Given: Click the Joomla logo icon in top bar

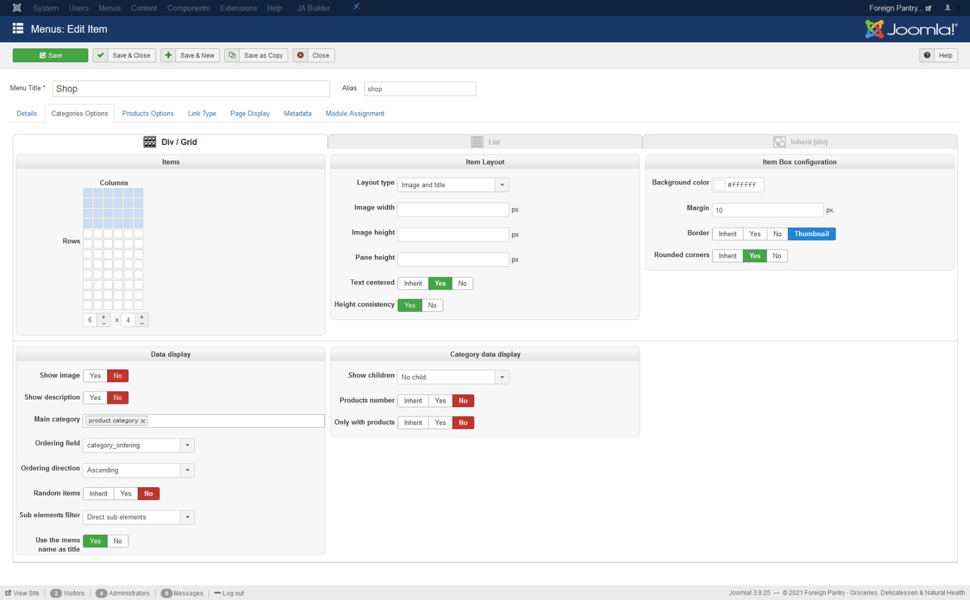Looking at the screenshot, I should point(17,8).
